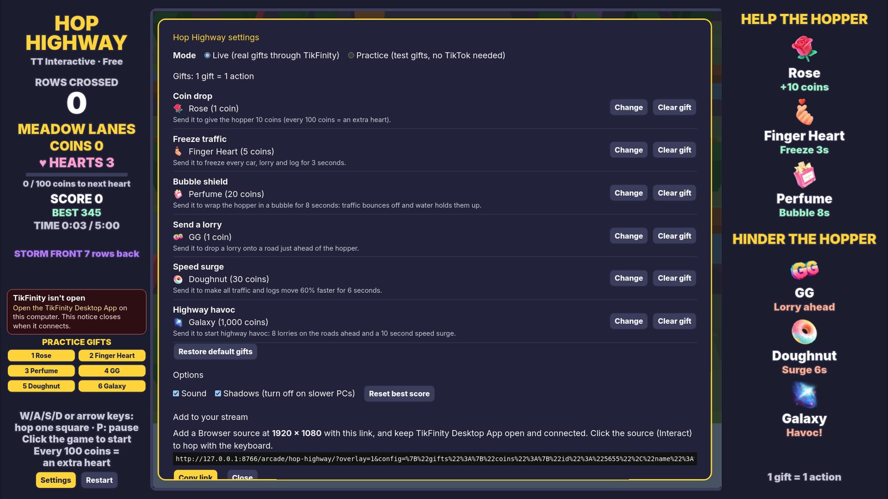Change the Highway havoc gift
The width and height of the screenshot is (888, 499).
[628, 321]
